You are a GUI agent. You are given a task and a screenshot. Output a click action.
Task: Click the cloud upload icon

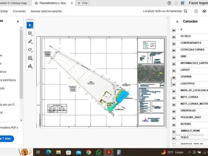click(204, 11)
